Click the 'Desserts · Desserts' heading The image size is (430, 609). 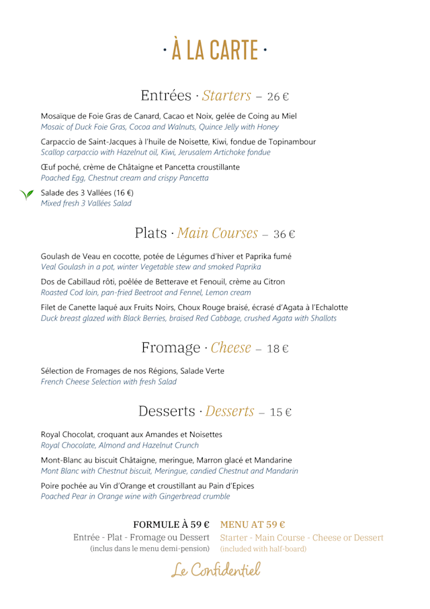click(214, 411)
